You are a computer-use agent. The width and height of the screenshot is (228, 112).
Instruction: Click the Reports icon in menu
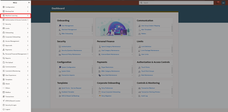coord(4,58)
